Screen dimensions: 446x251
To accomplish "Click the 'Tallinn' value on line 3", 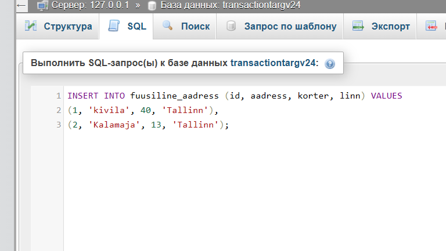I will [x=195, y=125].
